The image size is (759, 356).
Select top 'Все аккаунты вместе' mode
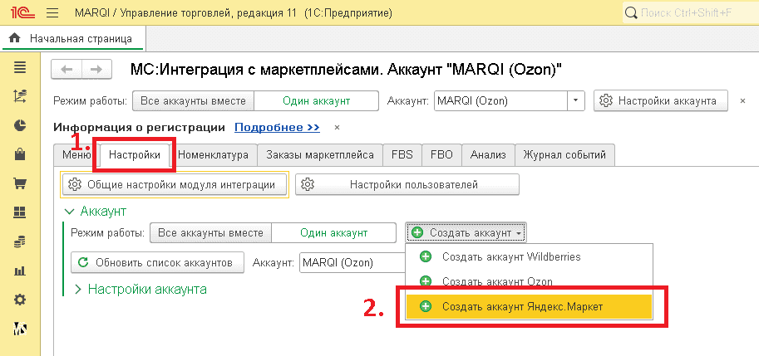pos(193,101)
